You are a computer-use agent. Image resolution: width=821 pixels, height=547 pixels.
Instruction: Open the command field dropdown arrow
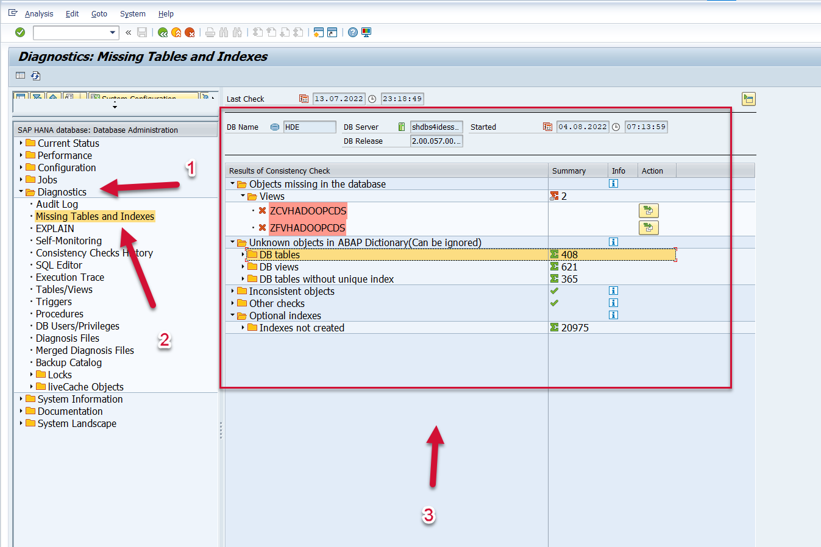pos(112,32)
